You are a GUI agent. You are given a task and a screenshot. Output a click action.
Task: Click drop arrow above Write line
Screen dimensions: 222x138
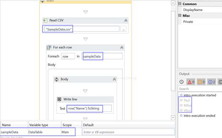pos(85,91)
